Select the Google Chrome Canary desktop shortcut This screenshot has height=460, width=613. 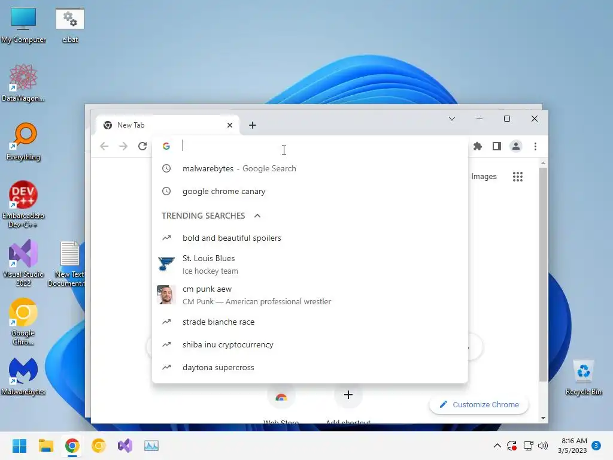[x=23, y=322]
